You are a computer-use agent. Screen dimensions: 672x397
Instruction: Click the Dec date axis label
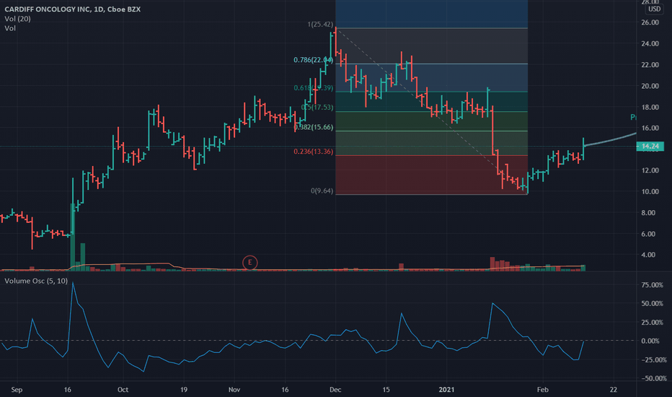[x=335, y=390]
